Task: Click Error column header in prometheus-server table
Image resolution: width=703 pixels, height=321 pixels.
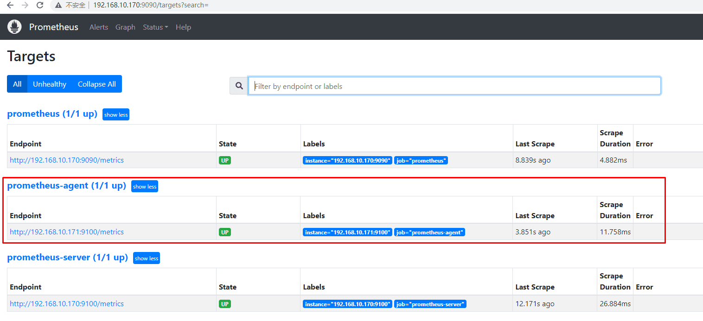Action: [645, 287]
